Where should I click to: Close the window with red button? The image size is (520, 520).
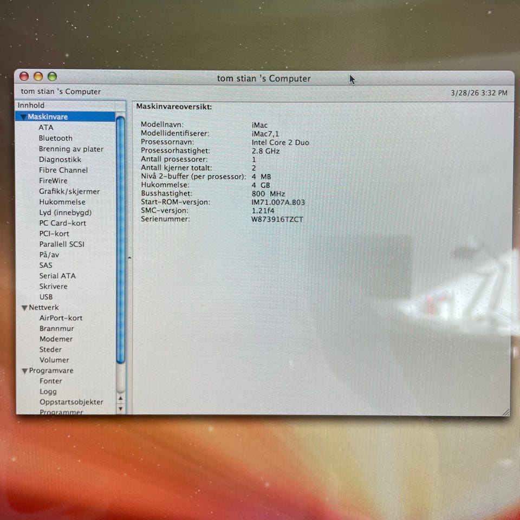(x=24, y=76)
